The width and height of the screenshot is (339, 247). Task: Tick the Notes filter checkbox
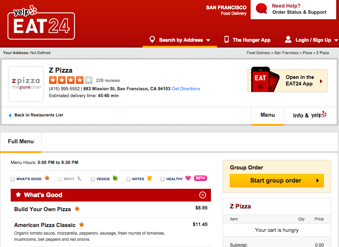(128, 179)
